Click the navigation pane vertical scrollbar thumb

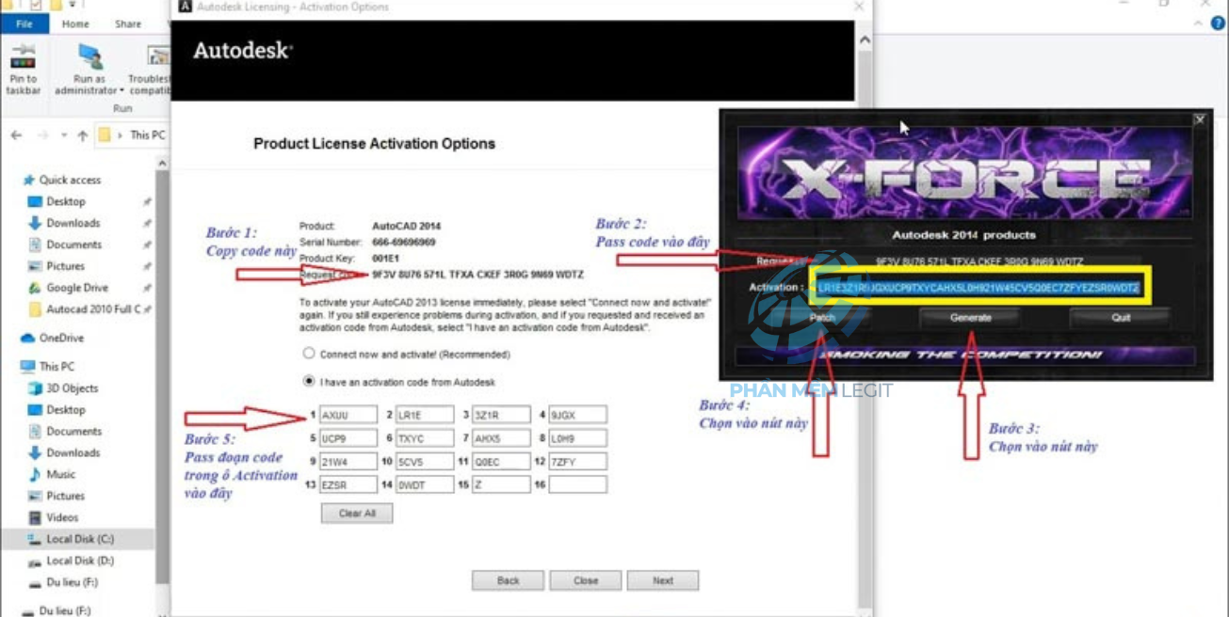click(x=163, y=376)
